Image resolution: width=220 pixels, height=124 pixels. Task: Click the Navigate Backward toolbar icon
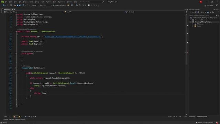3,6
